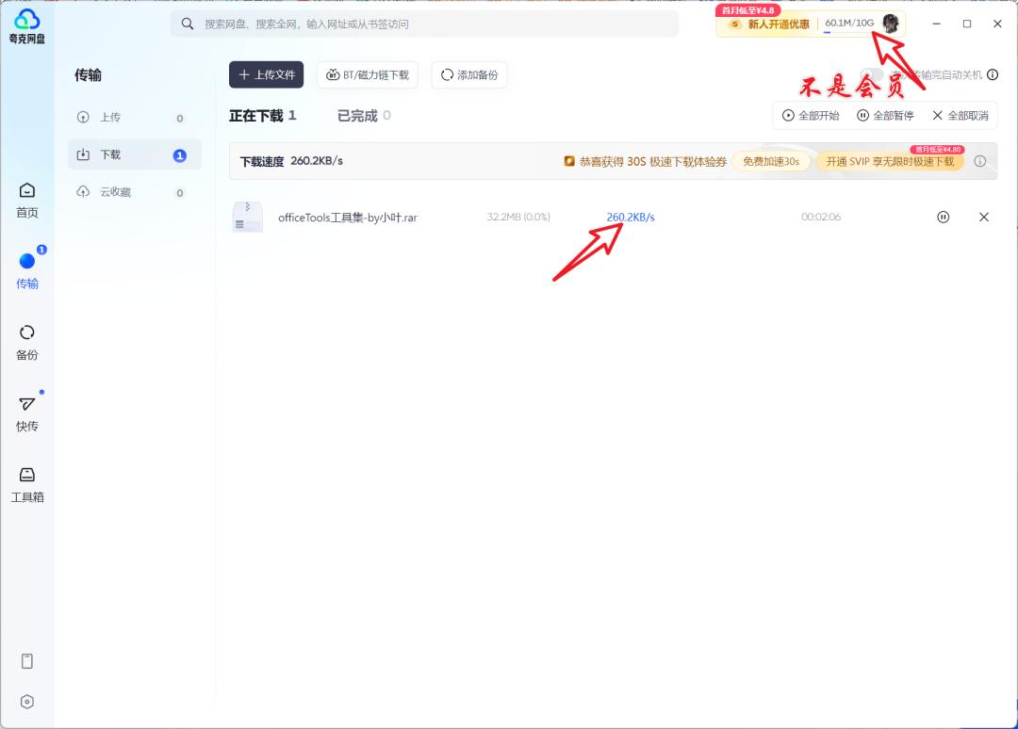Screen dimensions: 1018x729
Task: Open settings via gear icon at sidebar bottom
Action: (x=26, y=702)
